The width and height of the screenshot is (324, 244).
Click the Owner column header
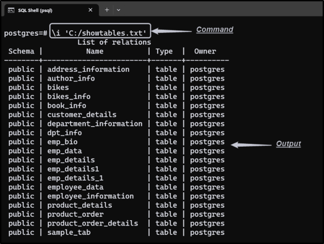point(205,51)
